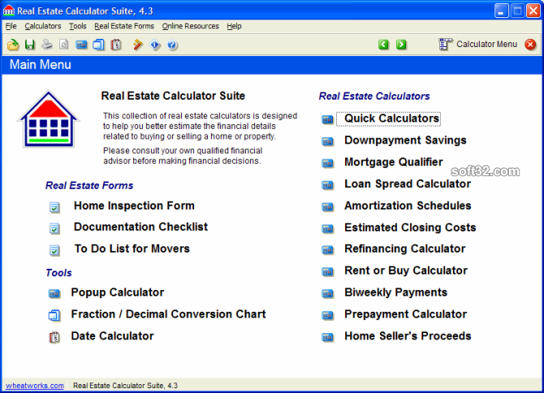Launch Popup Calculator tool
This screenshot has height=393, width=544.
(117, 292)
